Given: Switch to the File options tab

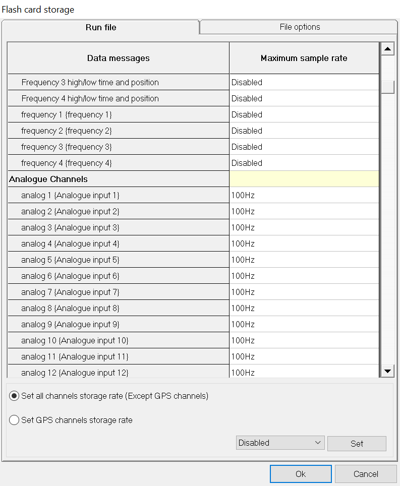Looking at the screenshot, I should [x=300, y=27].
